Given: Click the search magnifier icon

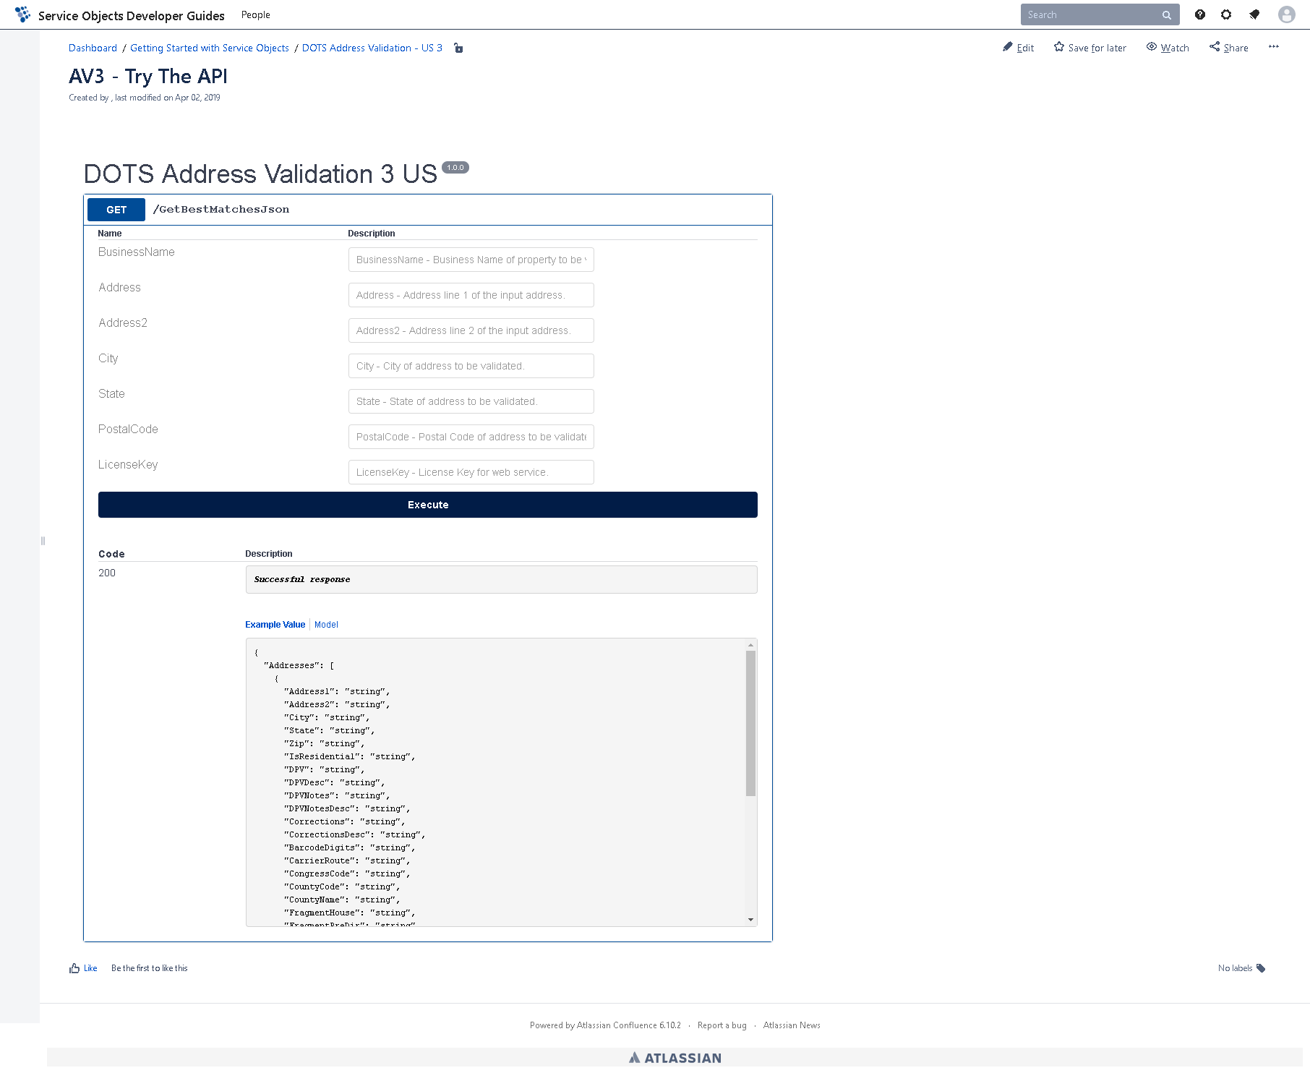Looking at the screenshot, I should [1166, 15].
